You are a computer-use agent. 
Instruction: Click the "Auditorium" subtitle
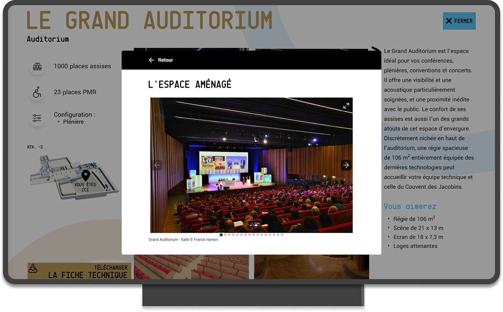click(x=48, y=39)
